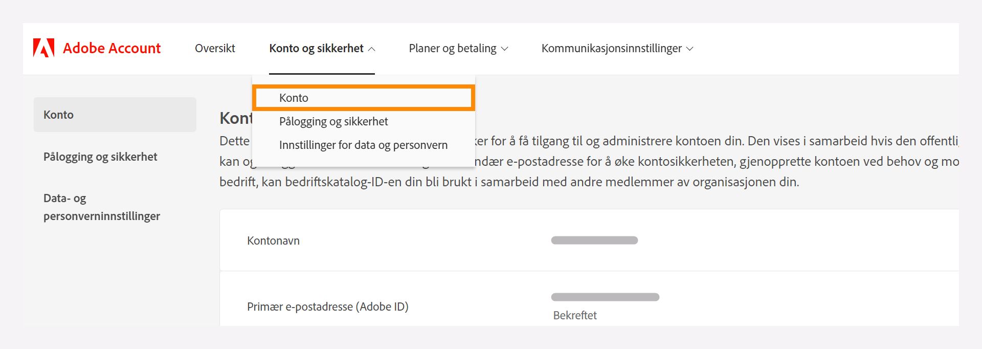Image resolution: width=982 pixels, height=349 pixels.
Task: Click the Kontonavn row
Action: pos(273,241)
